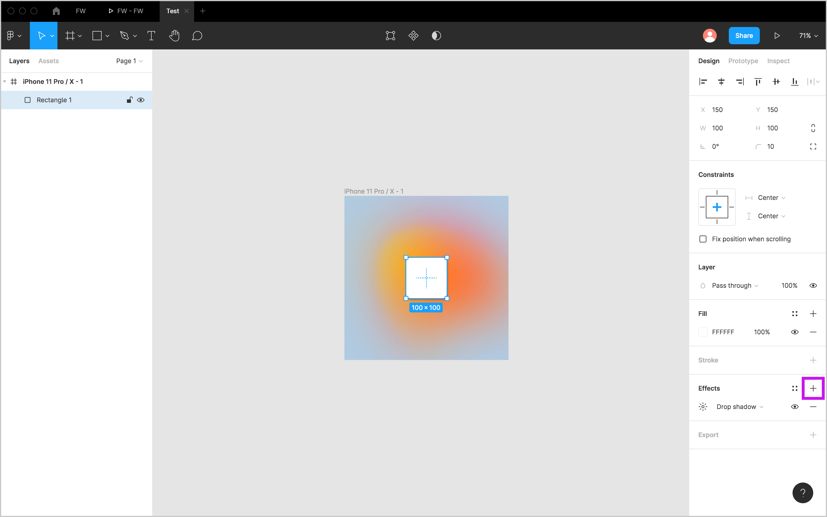Hide Rectangle 1 layer with eye icon
The height and width of the screenshot is (517, 827).
[140, 100]
